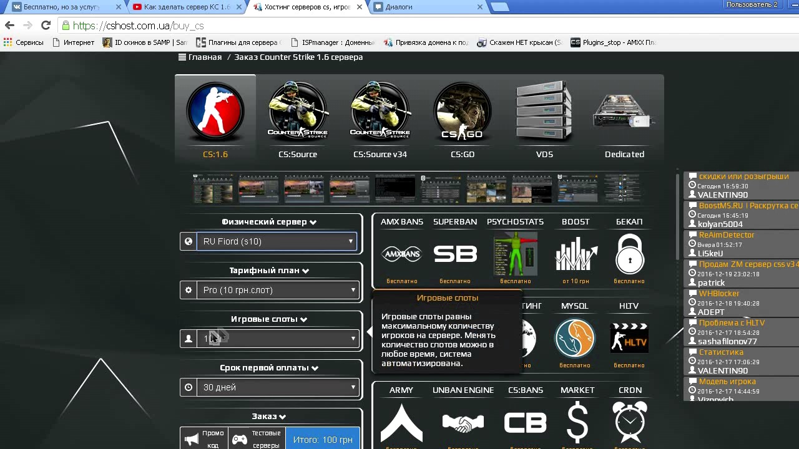The width and height of the screenshot is (799, 449).
Task: Click the UNBAN ENGINE handshake icon
Action: [463, 424]
